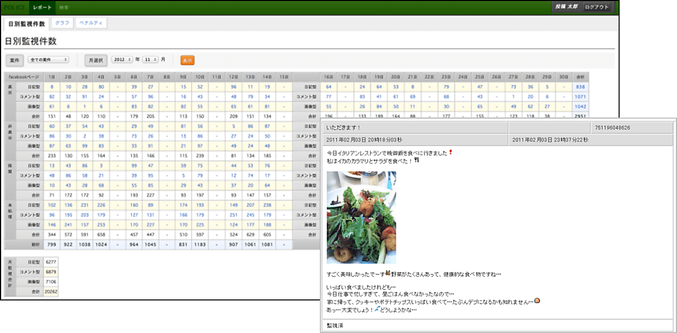677x333 pixels.
Task: Switch to the グラフ tab
Action: 63,23
